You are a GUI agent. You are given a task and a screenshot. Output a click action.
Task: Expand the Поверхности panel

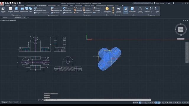[88, 15]
